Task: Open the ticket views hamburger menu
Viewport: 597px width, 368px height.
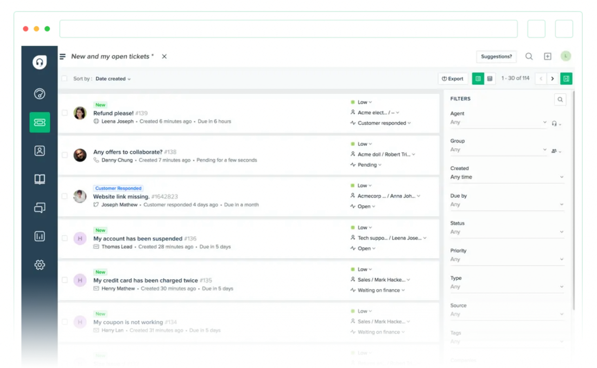Action: 62,56
